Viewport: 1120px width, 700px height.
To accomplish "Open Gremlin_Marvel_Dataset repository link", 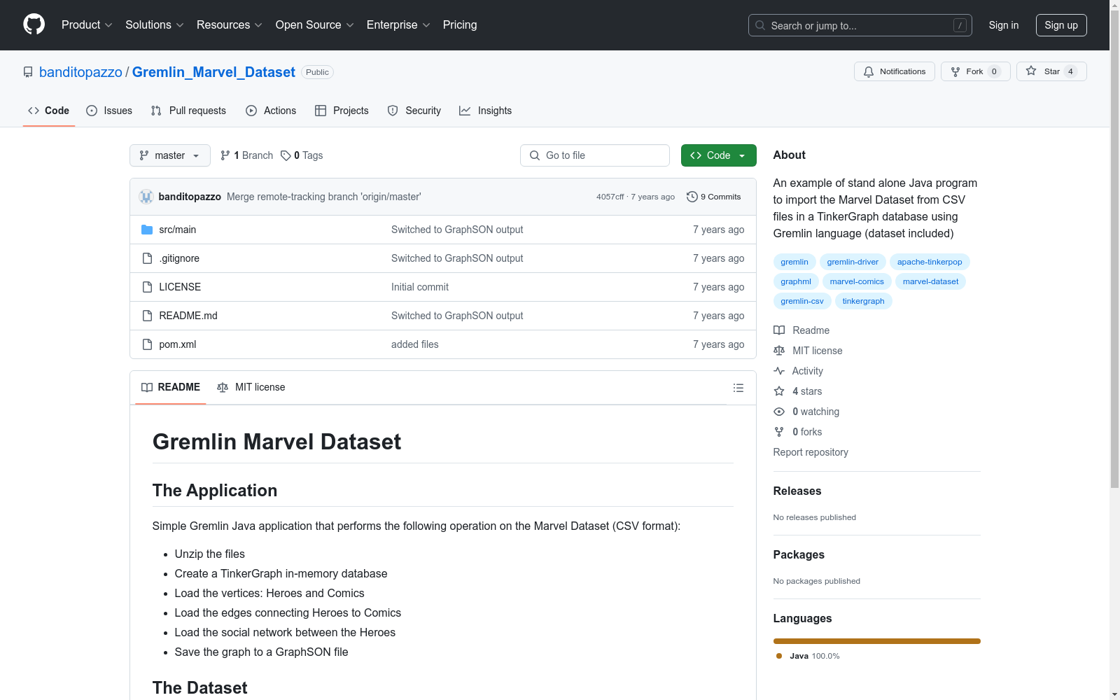I will pos(213,72).
